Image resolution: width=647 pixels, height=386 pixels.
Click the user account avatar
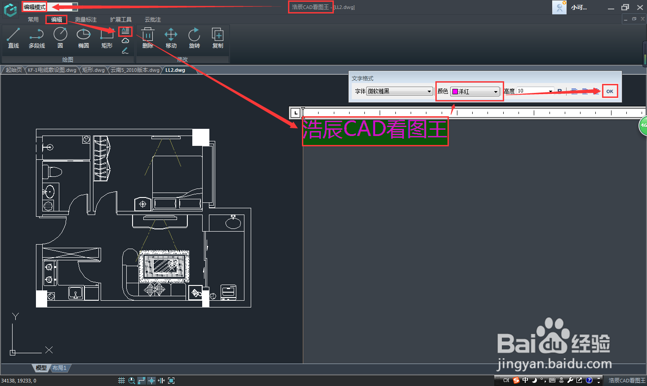click(559, 7)
